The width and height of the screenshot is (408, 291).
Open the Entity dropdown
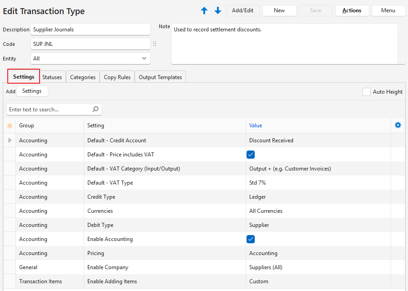point(144,59)
